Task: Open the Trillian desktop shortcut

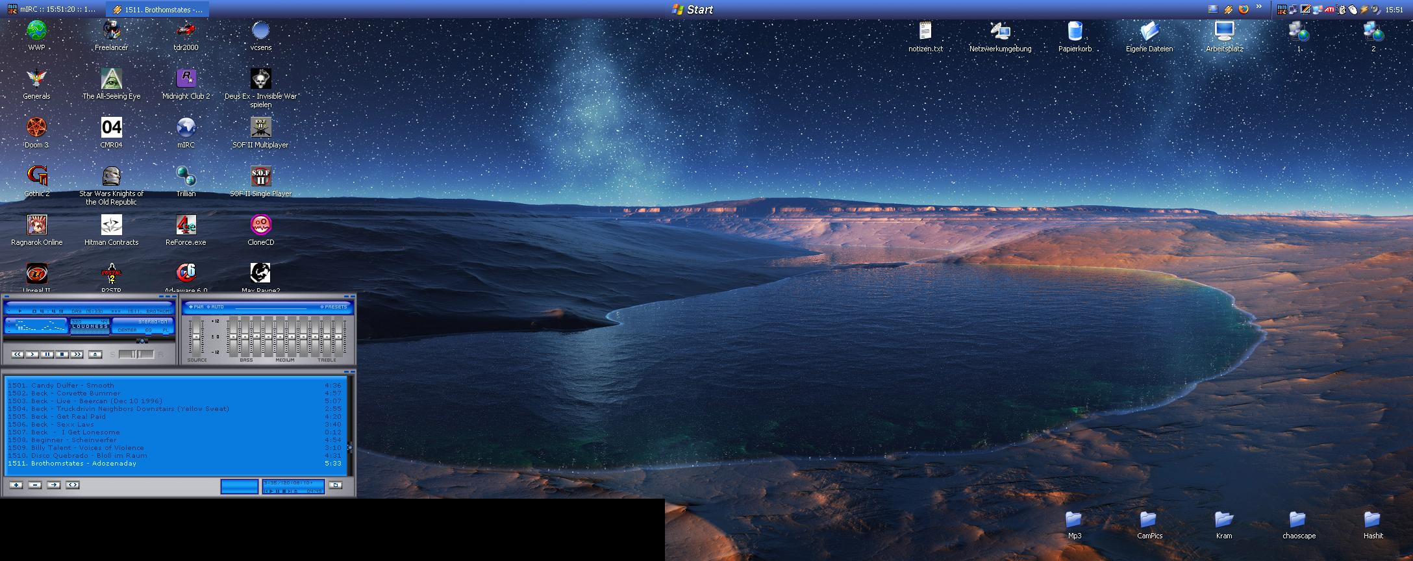Action: click(186, 177)
